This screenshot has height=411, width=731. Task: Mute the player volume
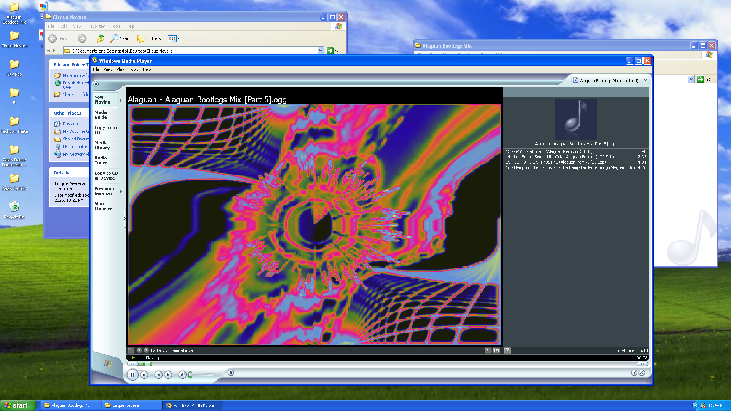pyautogui.click(x=182, y=375)
